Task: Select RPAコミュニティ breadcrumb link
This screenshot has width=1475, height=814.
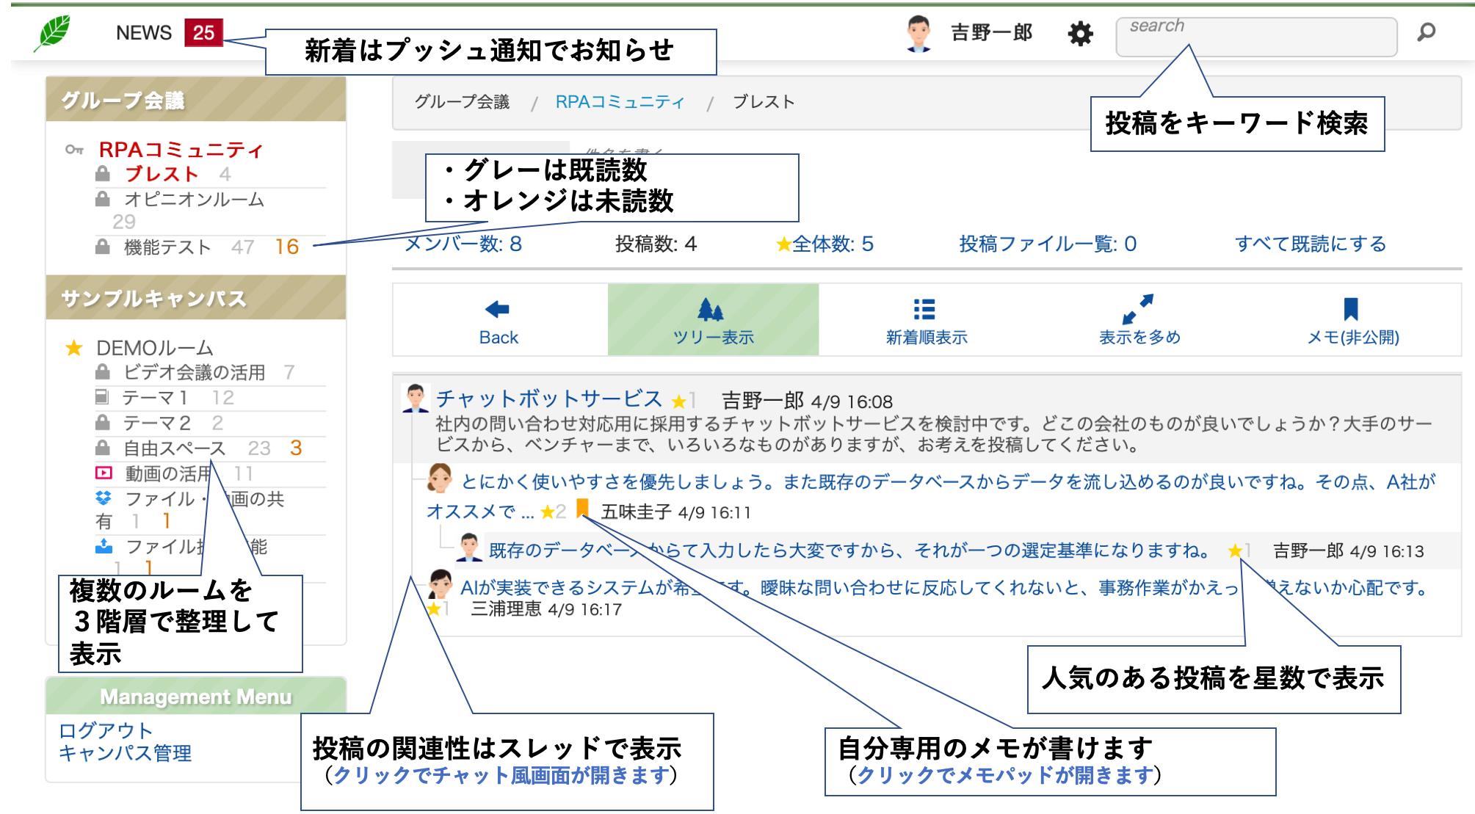Action: pos(619,102)
